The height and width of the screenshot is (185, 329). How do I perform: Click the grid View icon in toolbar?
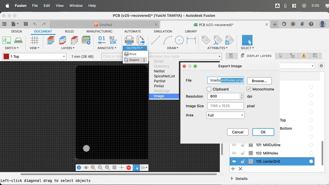(x=35, y=40)
